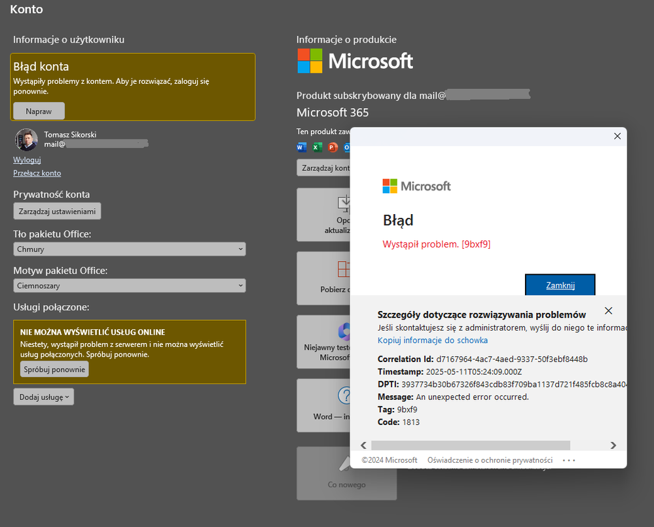Click the Spróbuj ponownie button

coord(54,369)
